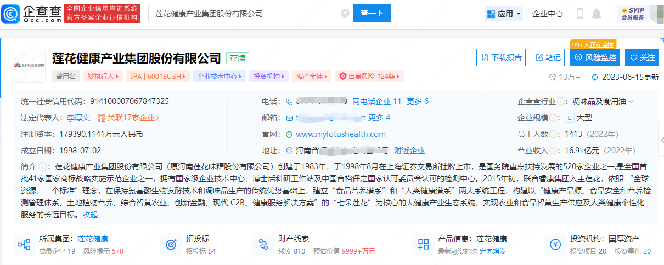This screenshot has width=664, height=265.
Task: Open the Qcc.com logo homepage
Action: pos(31,13)
